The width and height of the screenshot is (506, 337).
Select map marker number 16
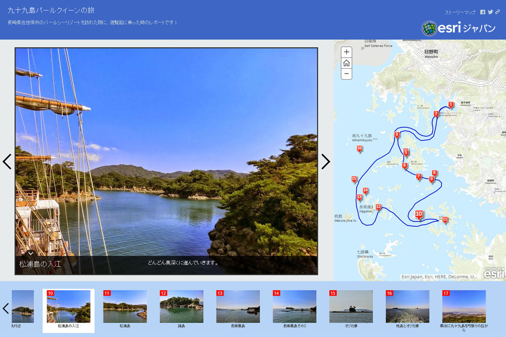[359, 149]
